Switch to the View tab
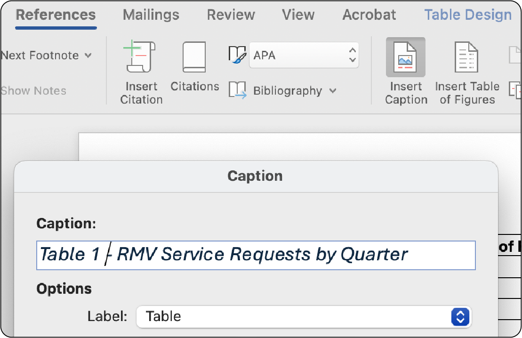This screenshot has width=522, height=338. 297,15
